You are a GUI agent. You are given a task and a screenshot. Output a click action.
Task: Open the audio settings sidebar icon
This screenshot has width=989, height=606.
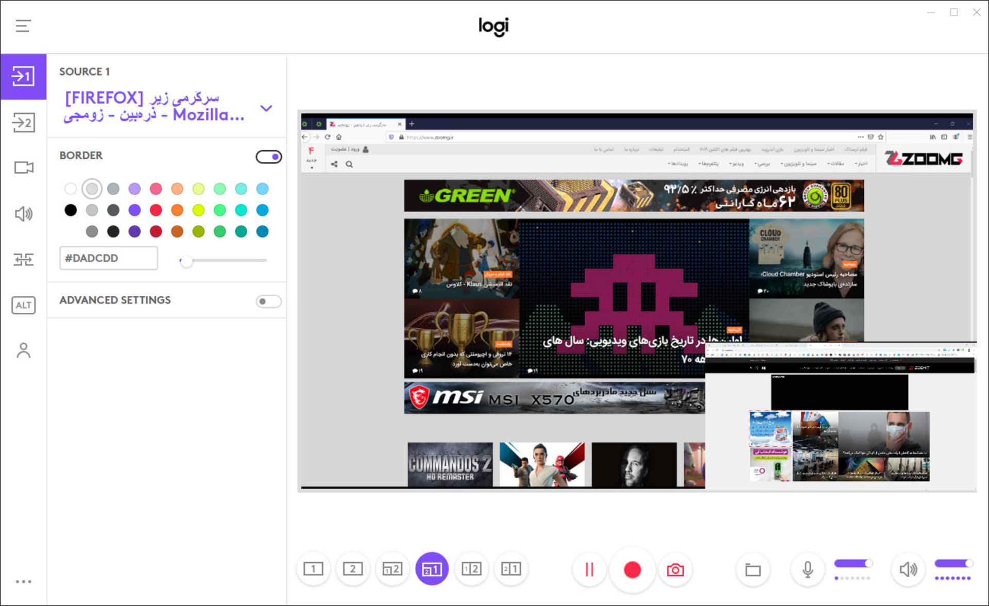23,213
